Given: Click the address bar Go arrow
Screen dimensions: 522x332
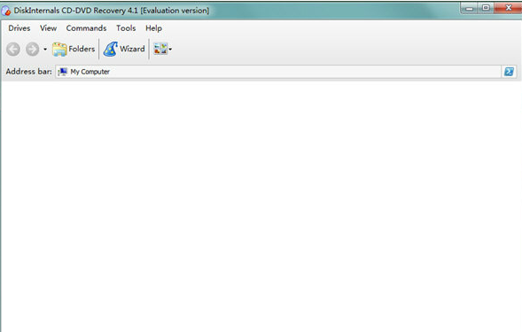Looking at the screenshot, I should coord(509,72).
